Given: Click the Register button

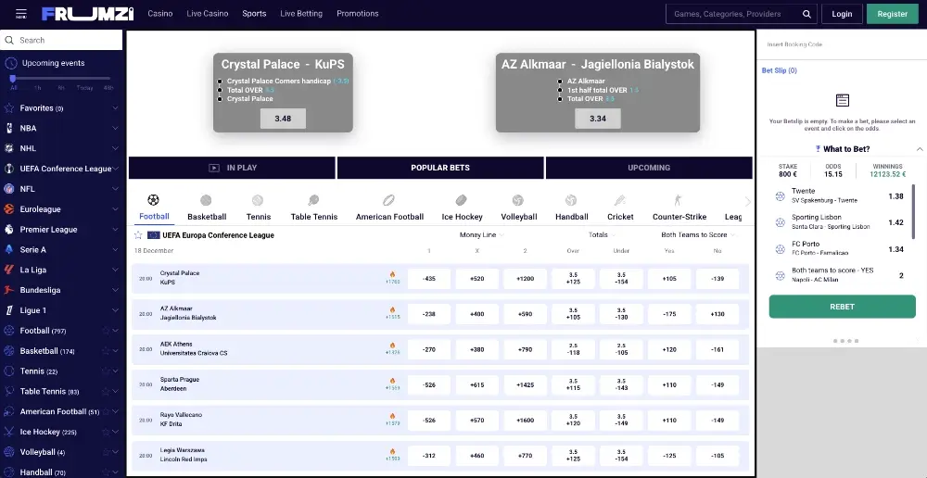Looking at the screenshot, I should [x=892, y=14].
